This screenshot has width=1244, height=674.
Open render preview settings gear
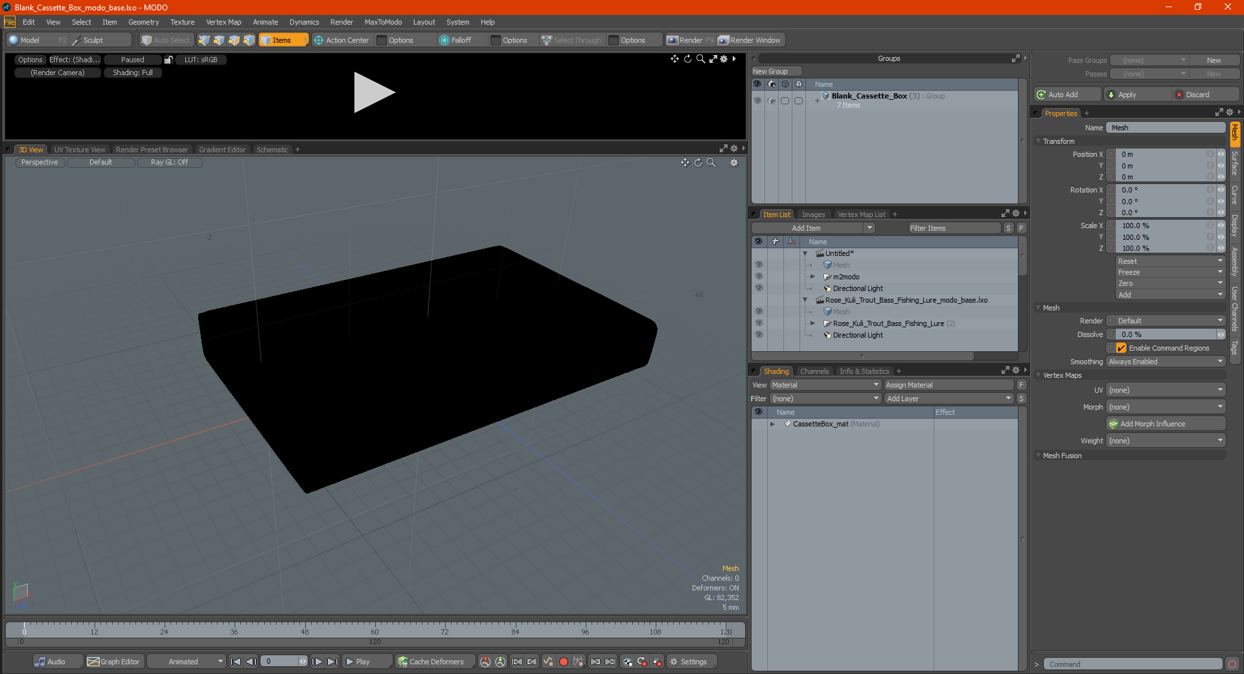[x=724, y=59]
